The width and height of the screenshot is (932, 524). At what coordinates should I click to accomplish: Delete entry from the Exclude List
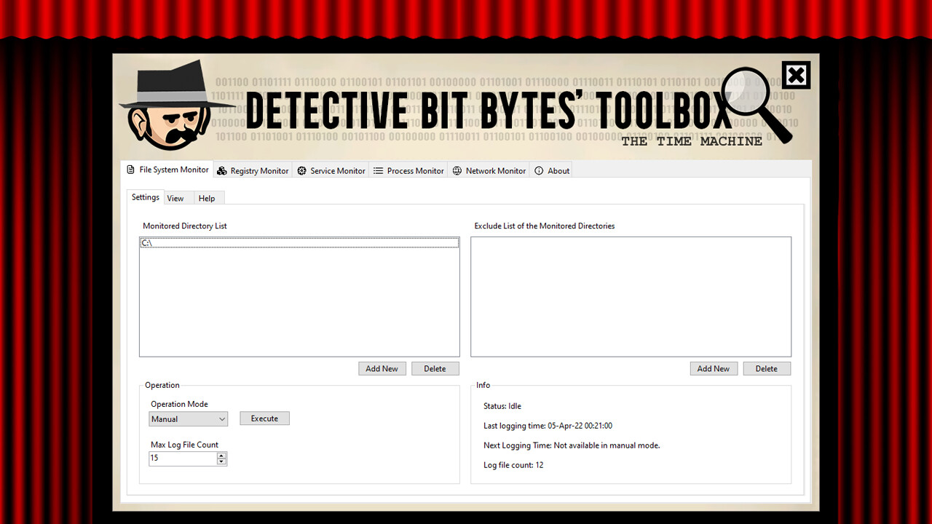tap(767, 368)
